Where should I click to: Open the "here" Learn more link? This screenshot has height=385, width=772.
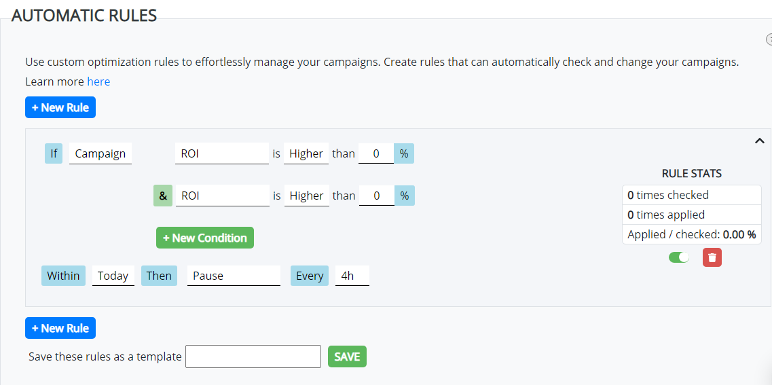tap(98, 81)
